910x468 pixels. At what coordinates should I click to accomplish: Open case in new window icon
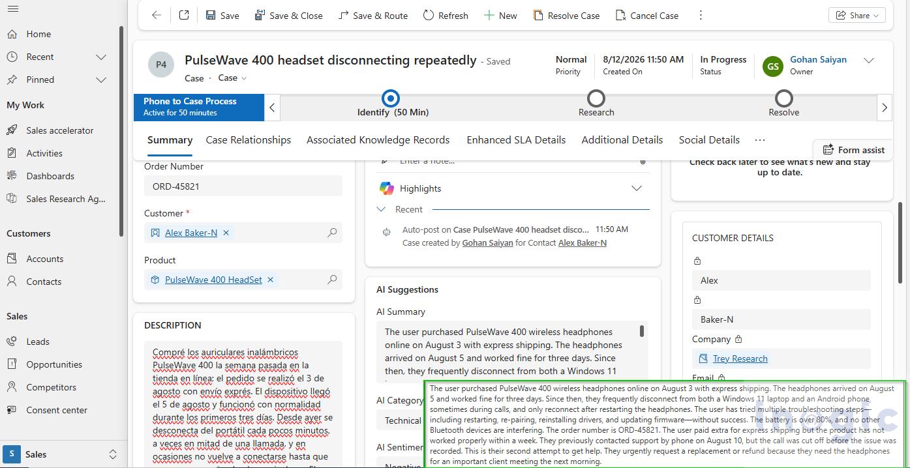184,16
